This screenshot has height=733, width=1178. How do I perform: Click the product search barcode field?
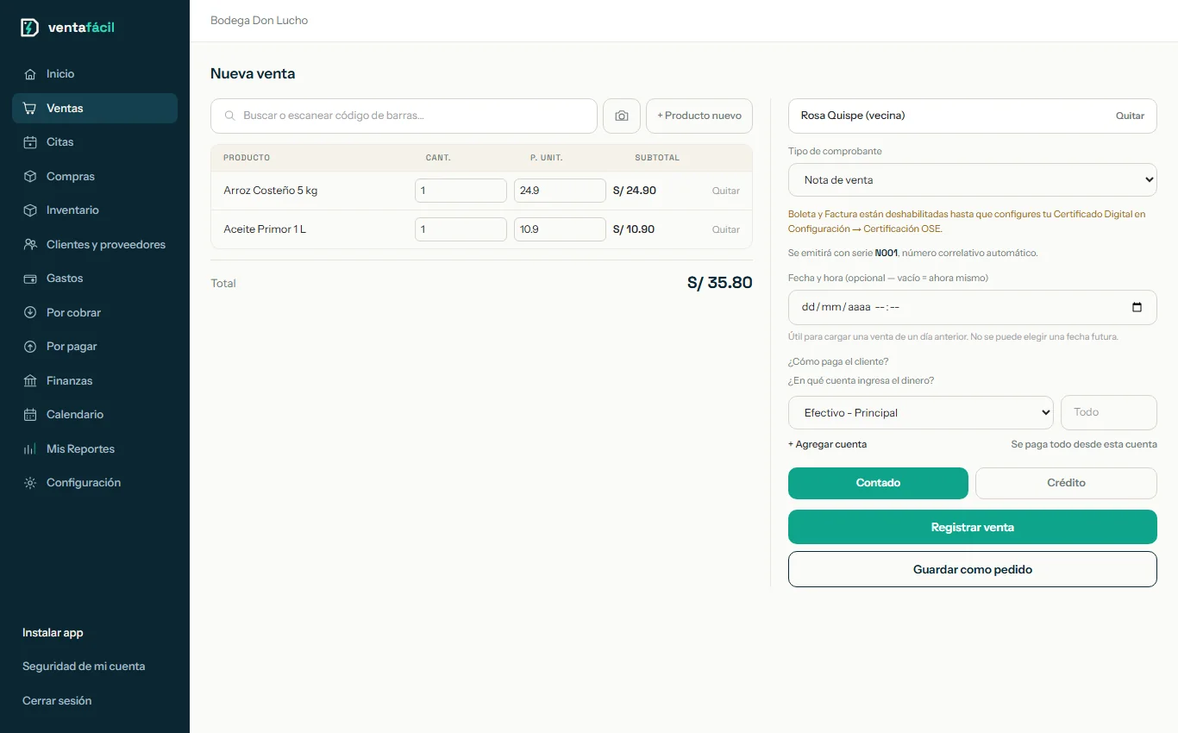[x=404, y=116]
